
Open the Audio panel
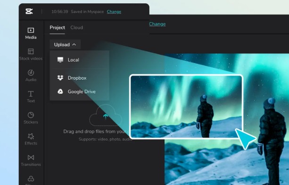(31, 75)
